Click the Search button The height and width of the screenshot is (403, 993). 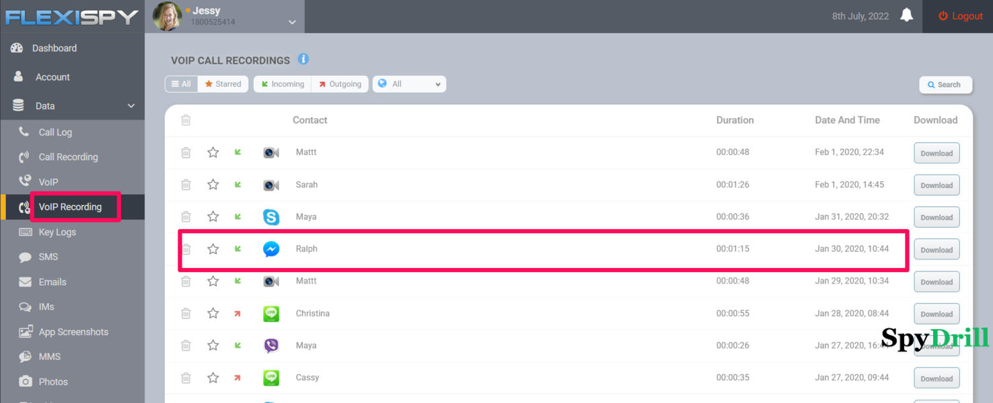(x=945, y=85)
